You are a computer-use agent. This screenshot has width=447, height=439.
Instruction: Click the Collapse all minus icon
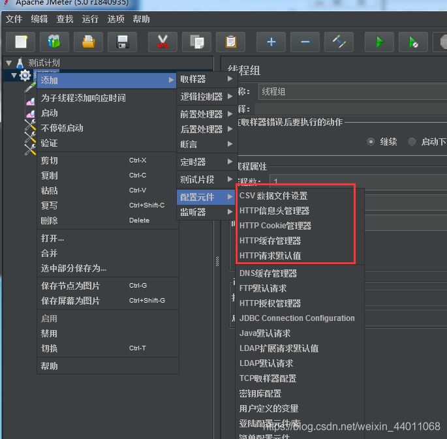(305, 42)
